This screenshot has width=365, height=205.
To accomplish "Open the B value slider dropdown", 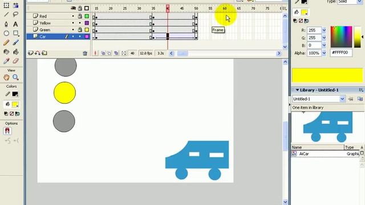I will [x=324, y=45].
